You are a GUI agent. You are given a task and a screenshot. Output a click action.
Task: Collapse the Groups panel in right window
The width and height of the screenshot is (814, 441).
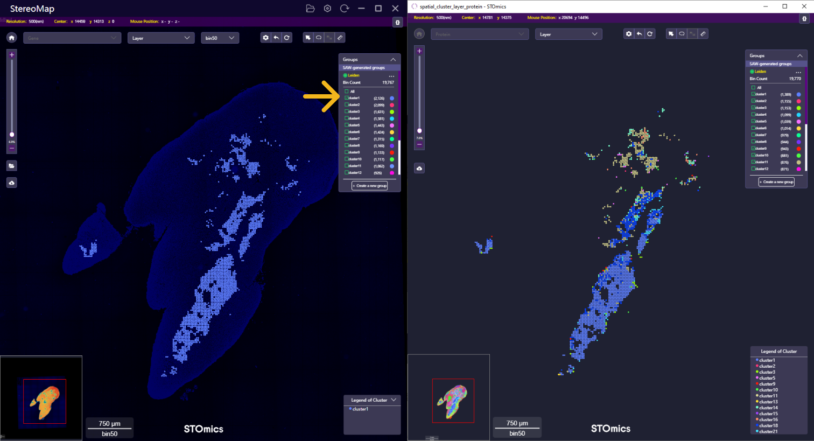(x=800, y=55)
